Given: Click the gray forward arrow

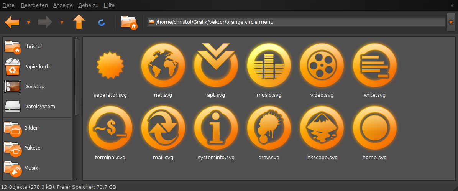Looking at the screenshot, I should click(45, 22).
